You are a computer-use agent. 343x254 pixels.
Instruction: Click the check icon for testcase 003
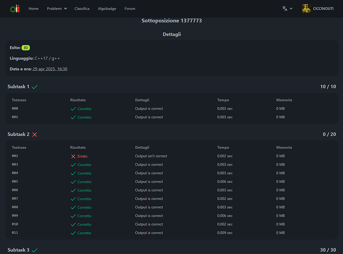coord(73,165)
